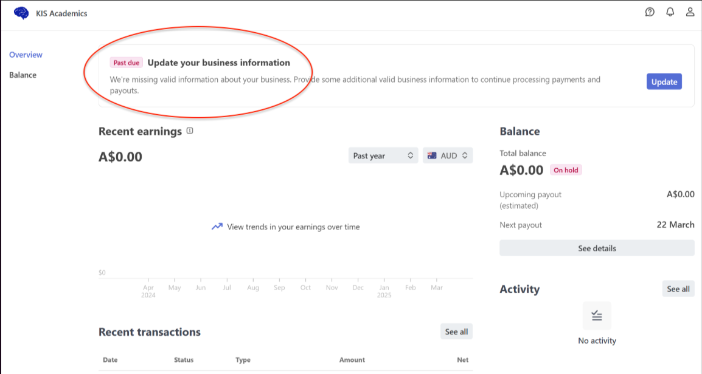Screen dimensions: 702x374
Task: Open the help question mark icon
Action: pos(650,12)
